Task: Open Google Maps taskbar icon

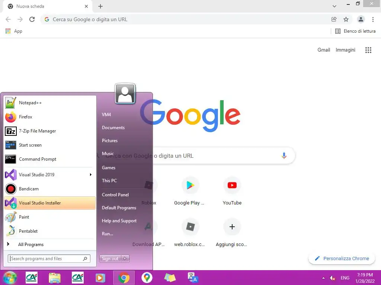Action: point(147,278)
